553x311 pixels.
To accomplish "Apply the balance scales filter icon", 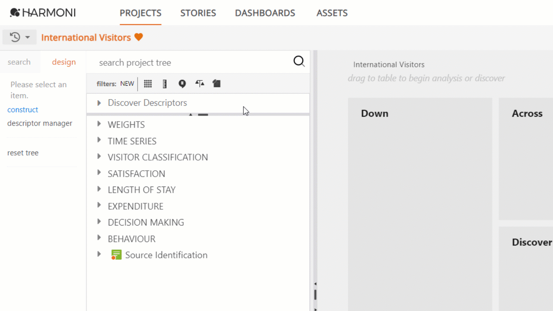I will pos(200,83).
